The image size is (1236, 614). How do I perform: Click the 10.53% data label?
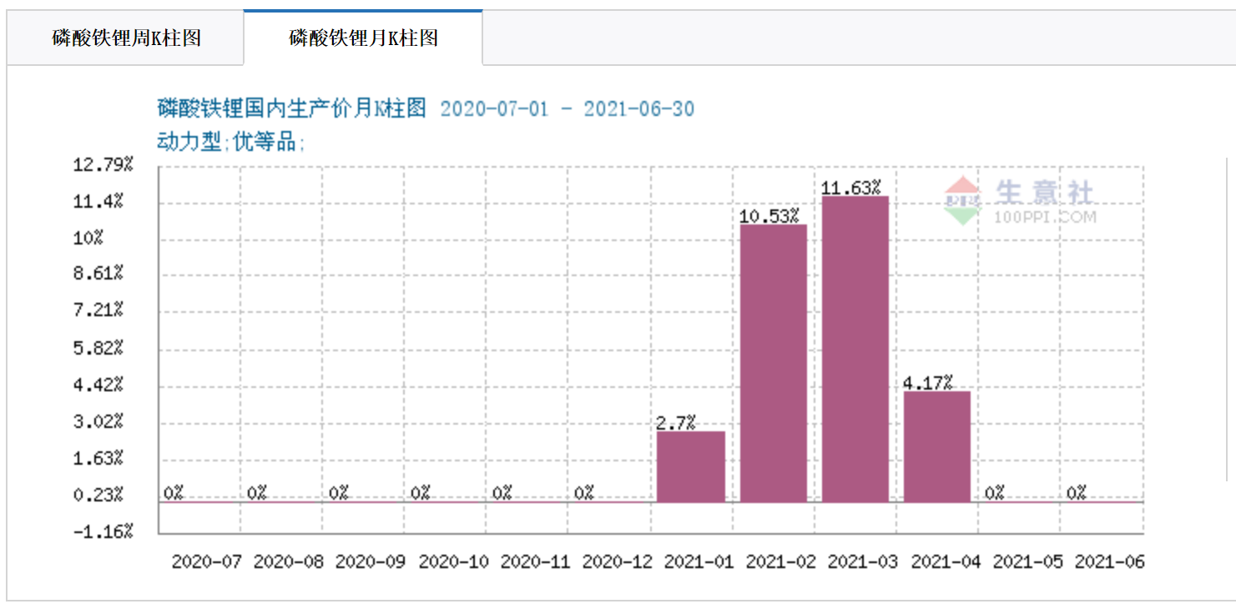tap(769, 217)
